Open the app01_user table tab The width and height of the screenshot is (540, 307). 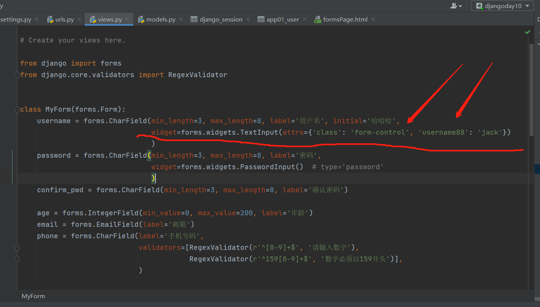pos(283,19)
